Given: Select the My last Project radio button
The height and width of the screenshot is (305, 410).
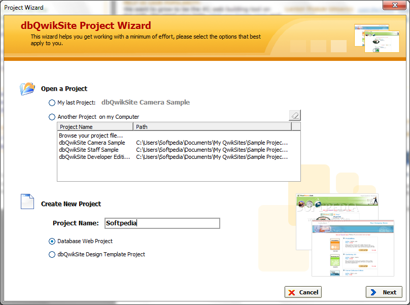Looking at the screenshot, I should click(x=52, y=103).
